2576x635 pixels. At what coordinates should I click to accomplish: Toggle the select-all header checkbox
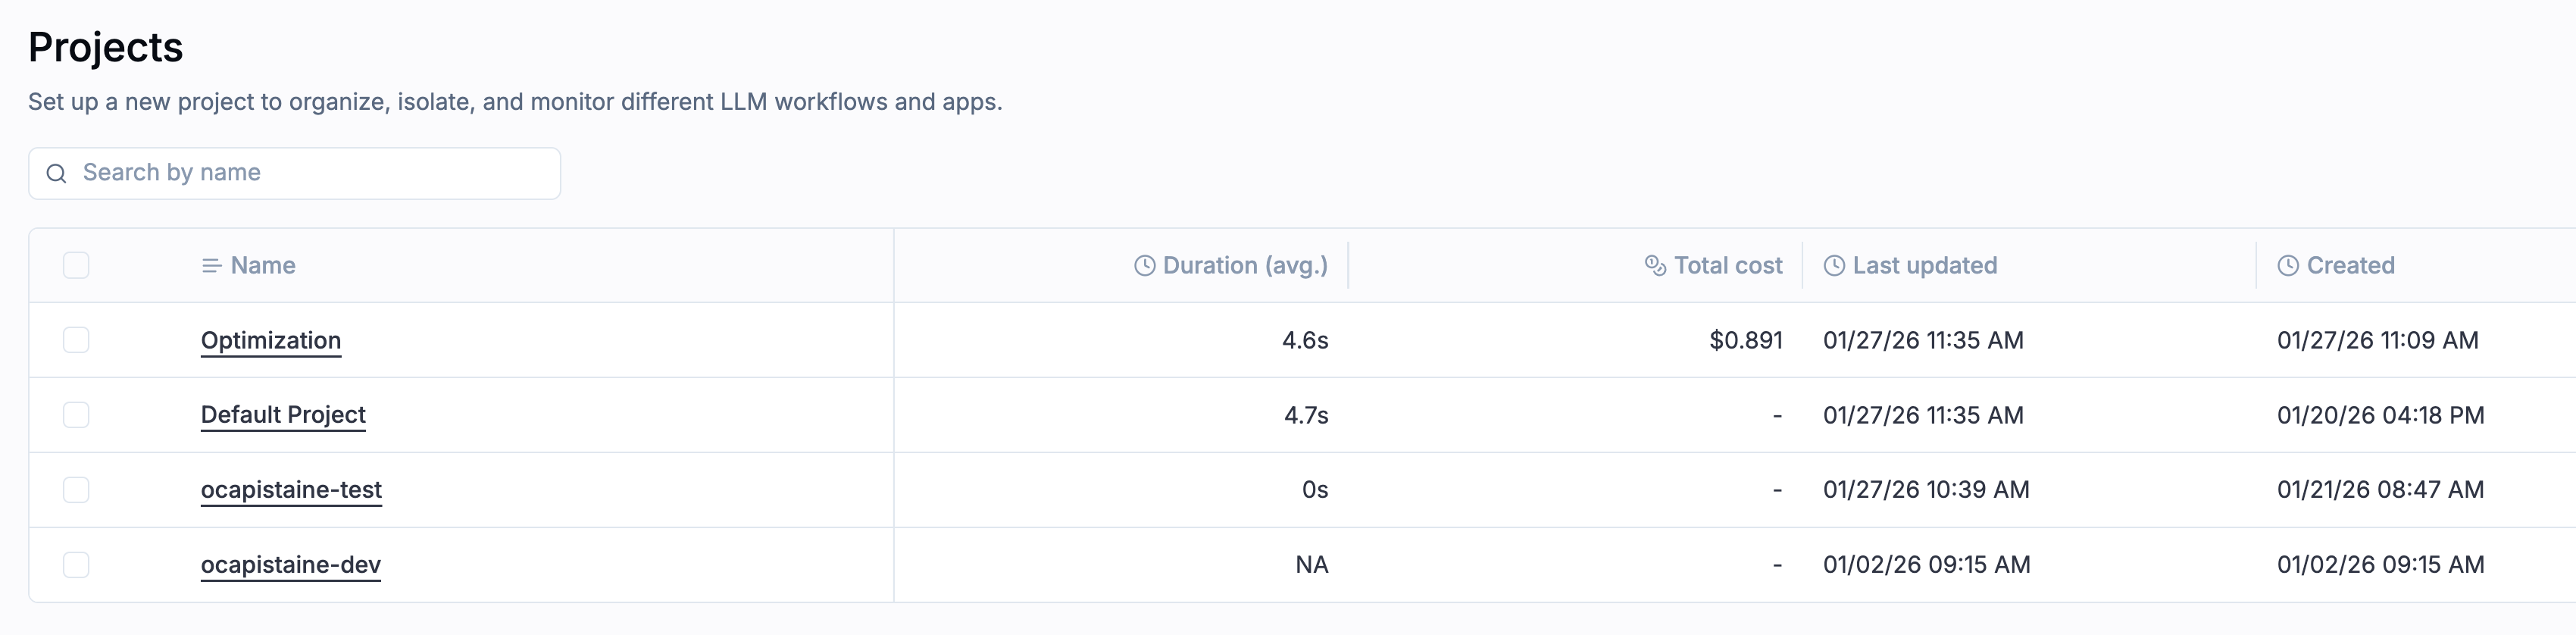tap(76, 266)
